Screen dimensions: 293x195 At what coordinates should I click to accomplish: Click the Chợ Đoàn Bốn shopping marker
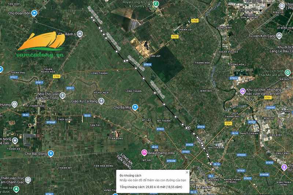[x=34, y=13]
